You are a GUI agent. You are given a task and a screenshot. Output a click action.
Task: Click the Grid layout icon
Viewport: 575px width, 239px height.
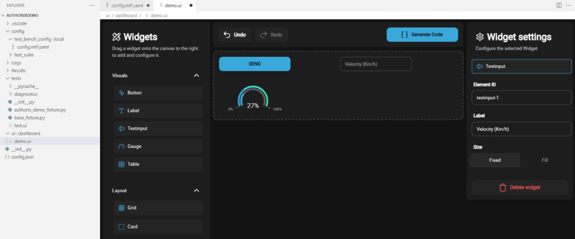(121, 208)
